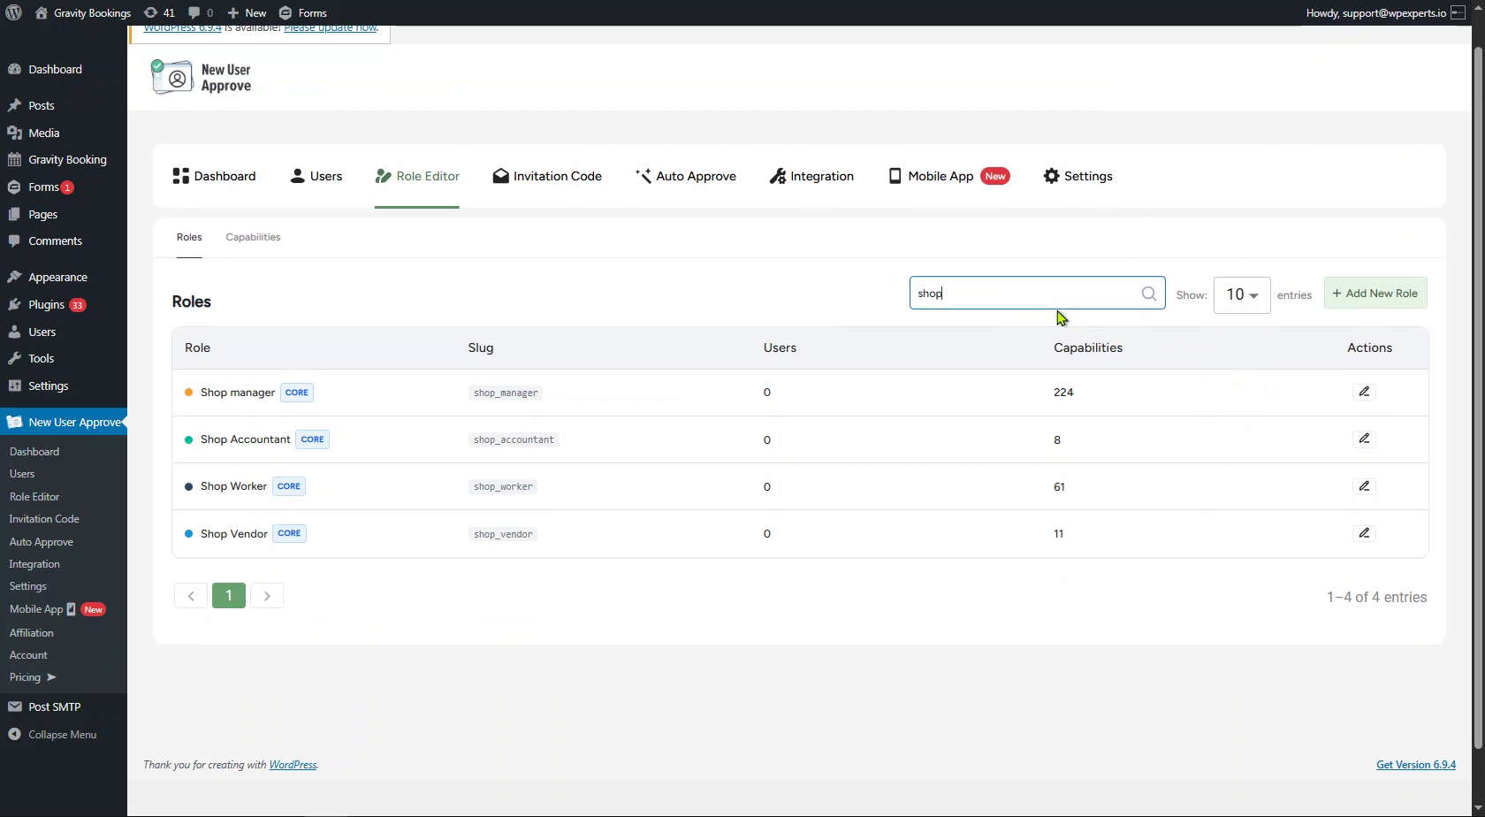Click the Please update now link
Screen dimensions: 1485x817
pos(331,28)
